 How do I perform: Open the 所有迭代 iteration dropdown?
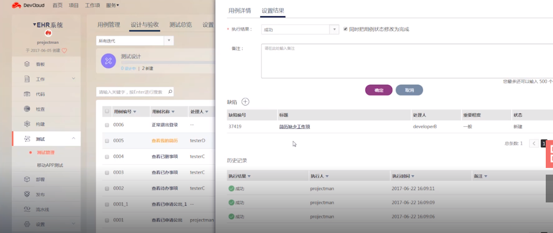pos(135,41)
